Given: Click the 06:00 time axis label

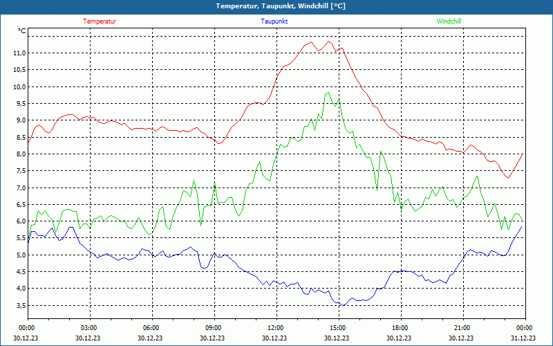Looking at the screenshot, I should pyautogui.click(x=152, y=328).
